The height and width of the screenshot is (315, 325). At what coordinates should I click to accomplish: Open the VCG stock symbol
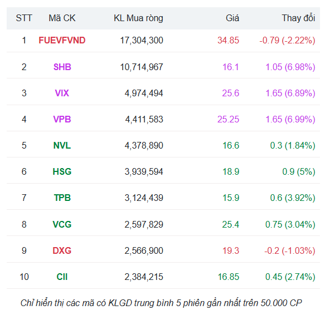pos(62,224)
